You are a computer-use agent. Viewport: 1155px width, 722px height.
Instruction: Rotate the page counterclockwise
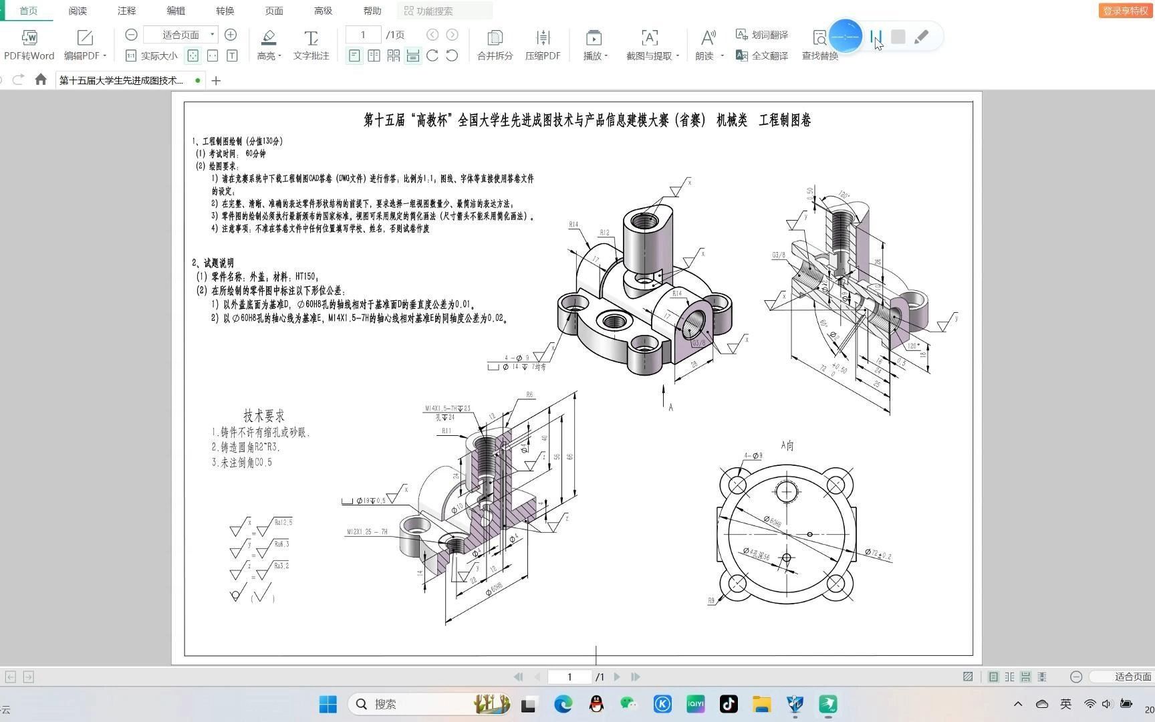tap(453, 55)
